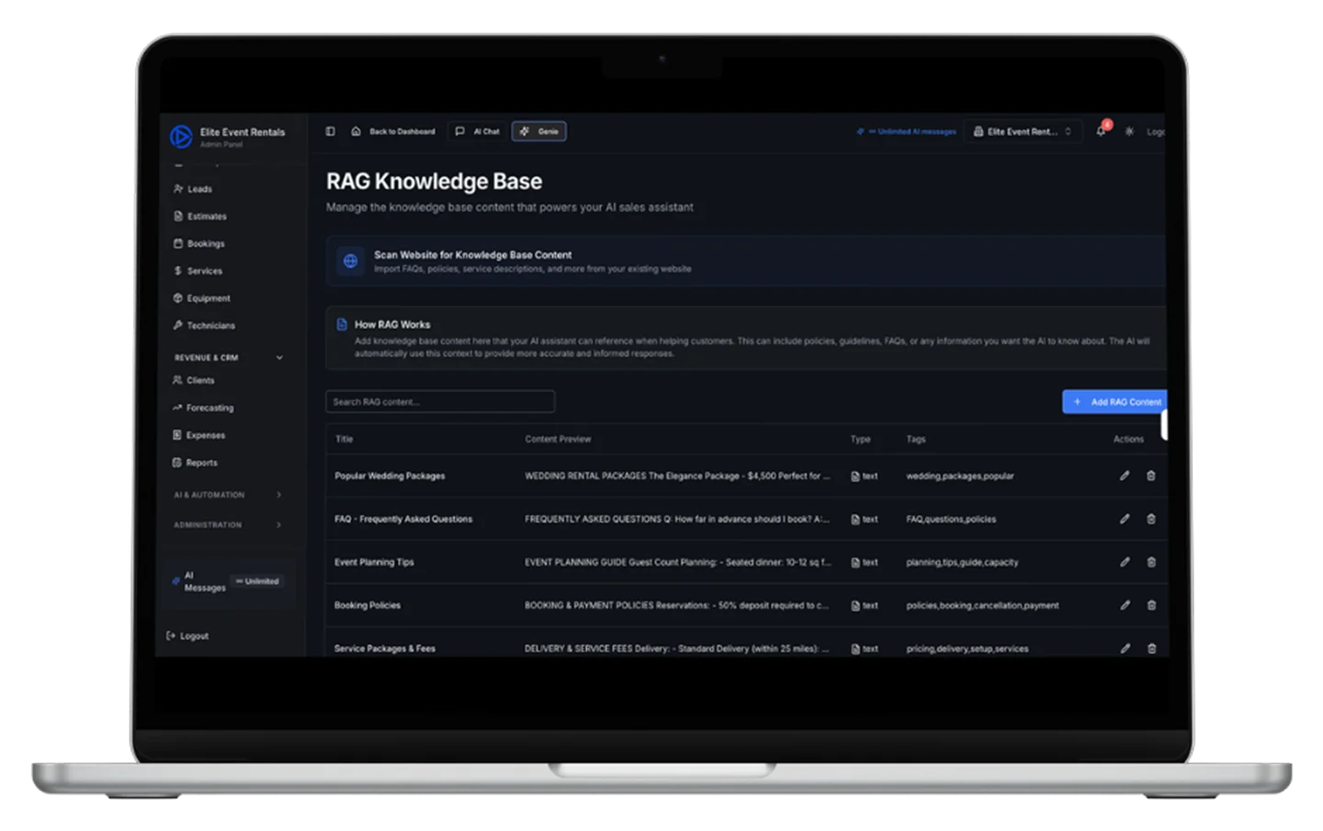Edit the Booking Policies row
The image size is (1323, 831).
(1125, 605)
